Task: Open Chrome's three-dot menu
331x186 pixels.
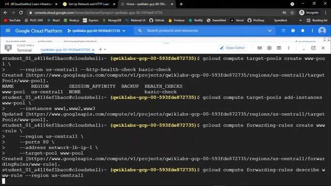Action: 325,12
